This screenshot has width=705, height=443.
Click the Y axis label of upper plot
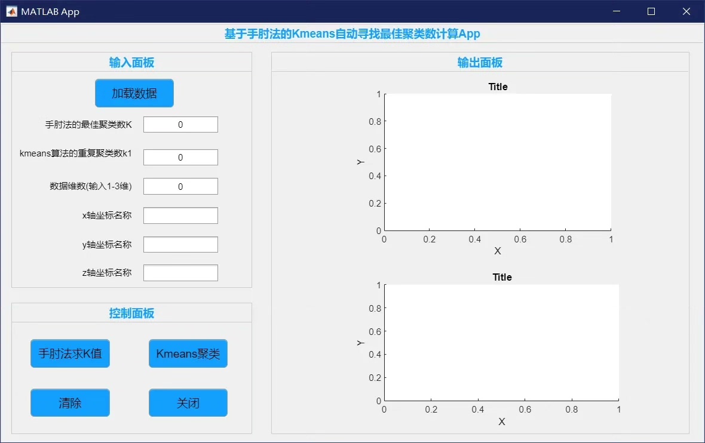click(361, 162)
